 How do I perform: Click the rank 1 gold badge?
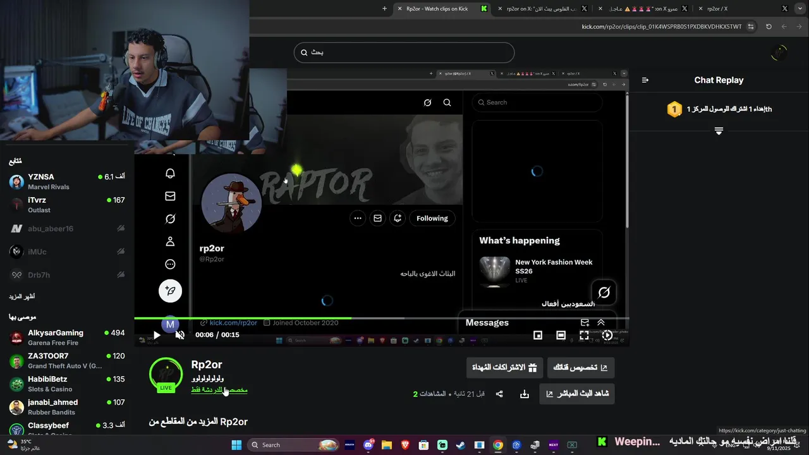coord(674,109)
